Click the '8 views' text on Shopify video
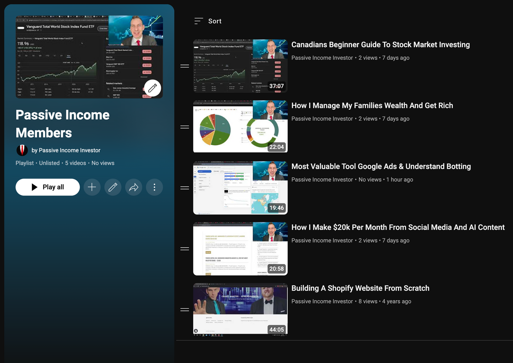The image size is (513, 363). [368, 301]
